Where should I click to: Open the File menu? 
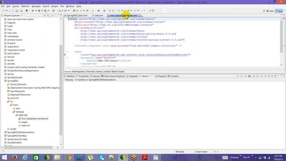click(3, 6)
